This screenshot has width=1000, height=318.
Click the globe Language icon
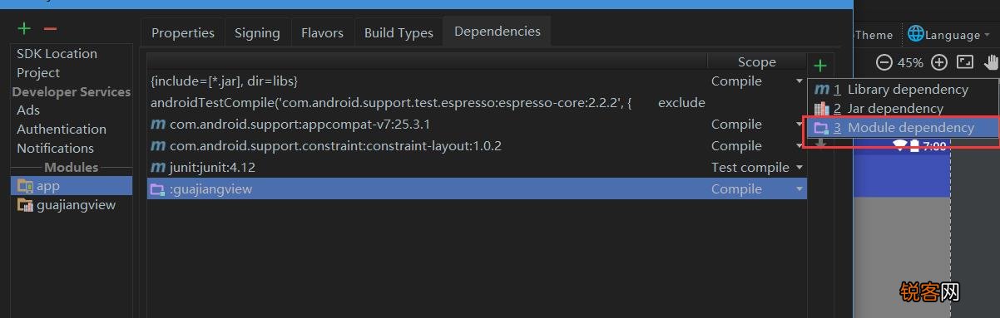point(915,34)
